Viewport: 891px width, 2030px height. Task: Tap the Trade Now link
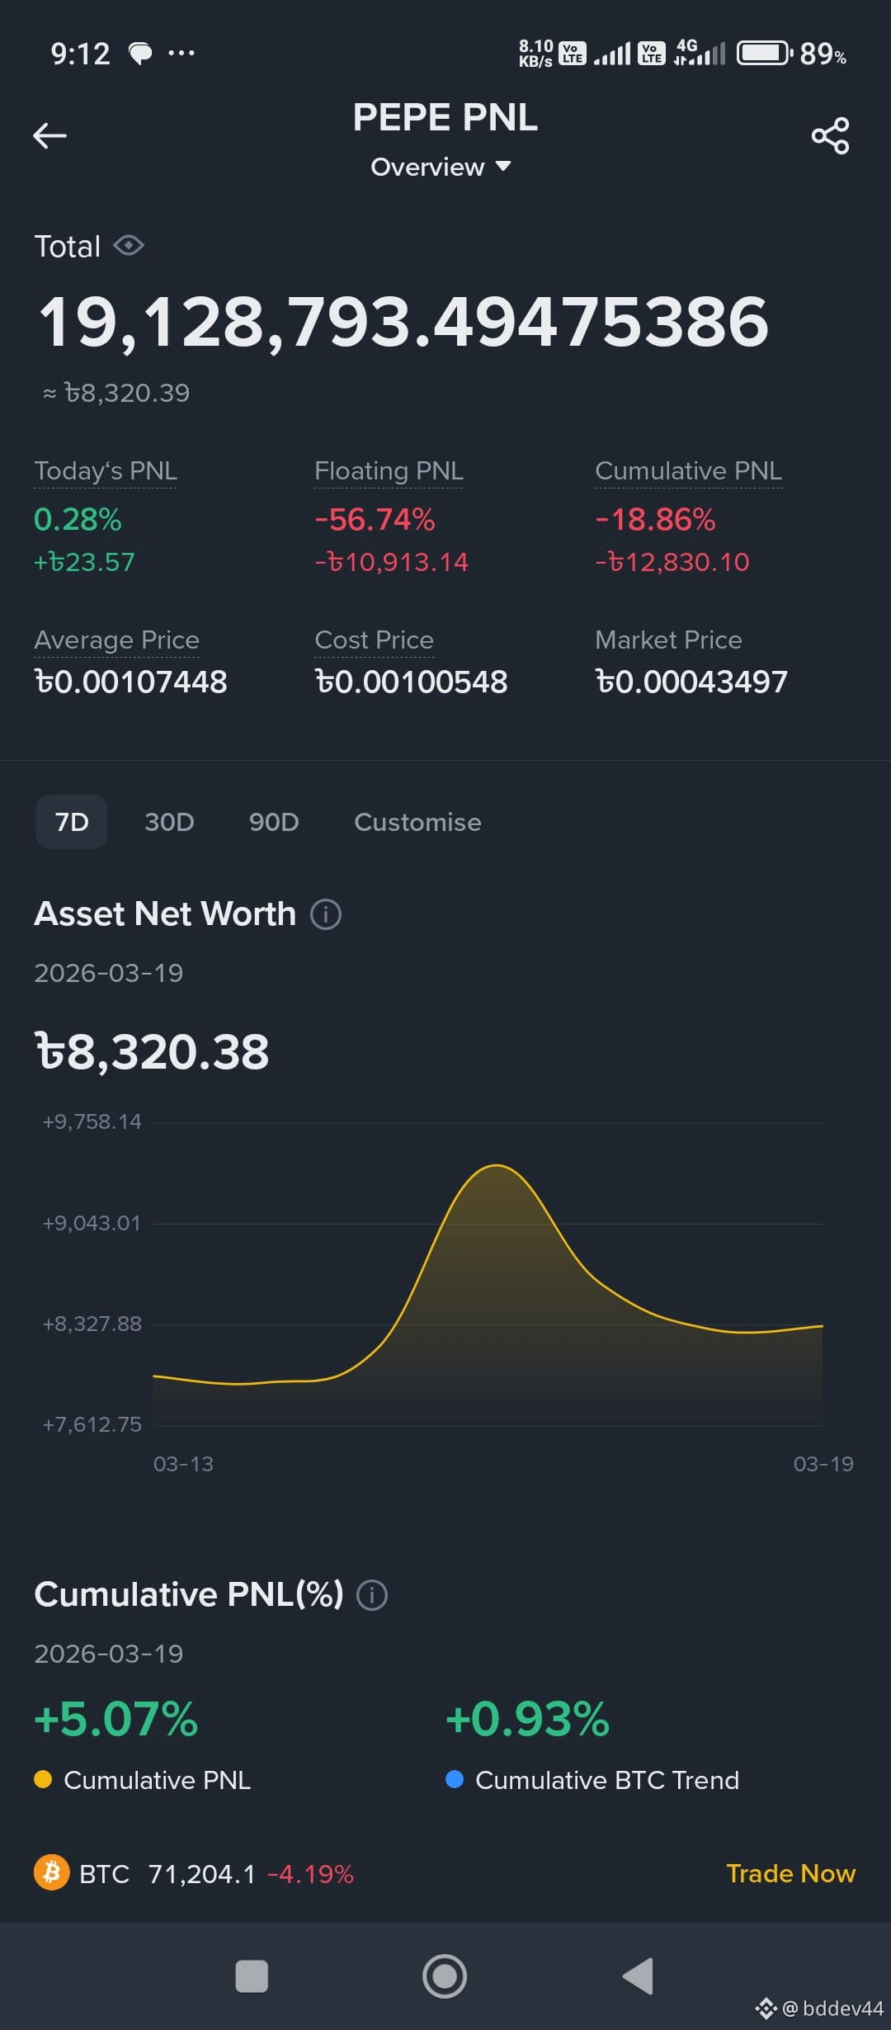tap(790, 1873)
